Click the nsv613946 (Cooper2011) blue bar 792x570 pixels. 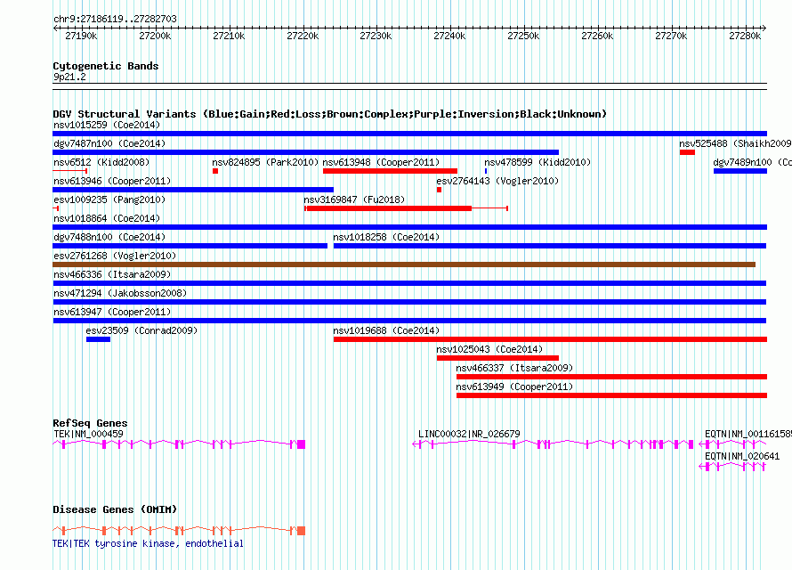pyautogui.click(x=193, y=190)
